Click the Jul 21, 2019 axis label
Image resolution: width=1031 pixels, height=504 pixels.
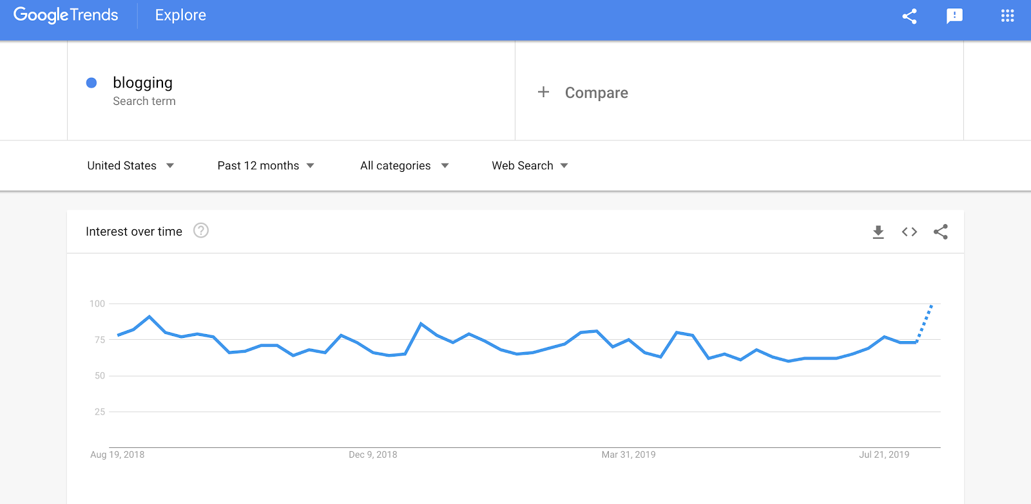[x=885, y=454]
